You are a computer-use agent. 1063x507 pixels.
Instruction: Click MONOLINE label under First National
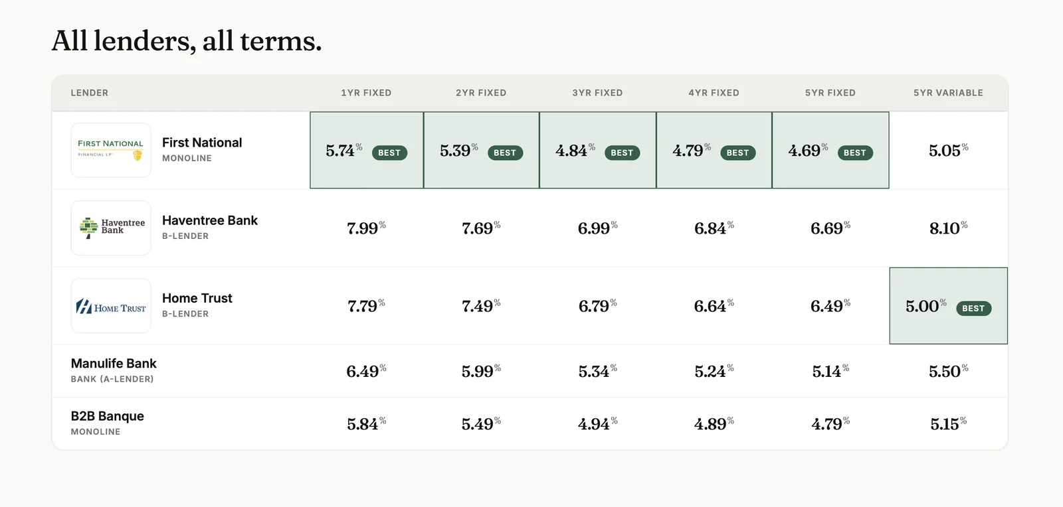(187, 158)
